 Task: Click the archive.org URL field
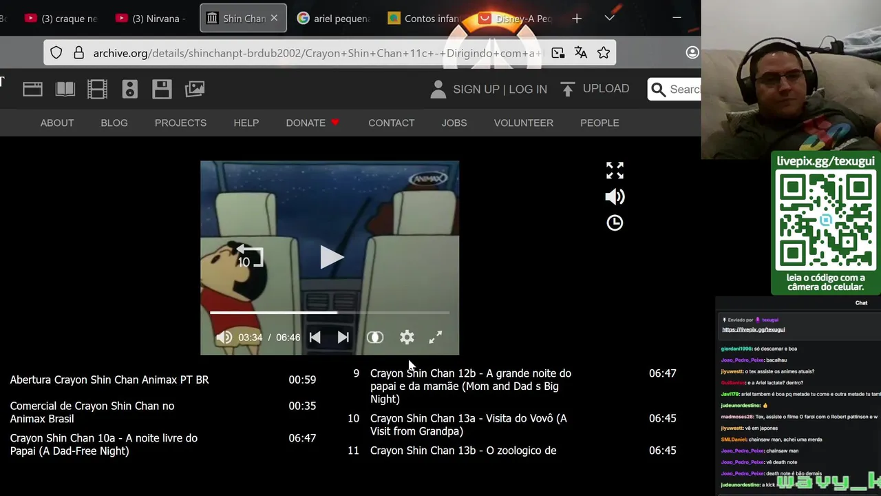(317, 53)
